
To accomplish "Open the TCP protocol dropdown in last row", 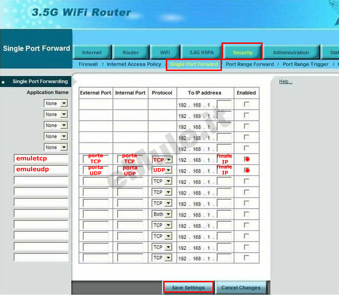I will (162, 258).
